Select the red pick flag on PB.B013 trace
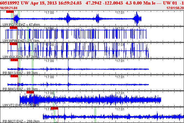 [x=14, y=60]
